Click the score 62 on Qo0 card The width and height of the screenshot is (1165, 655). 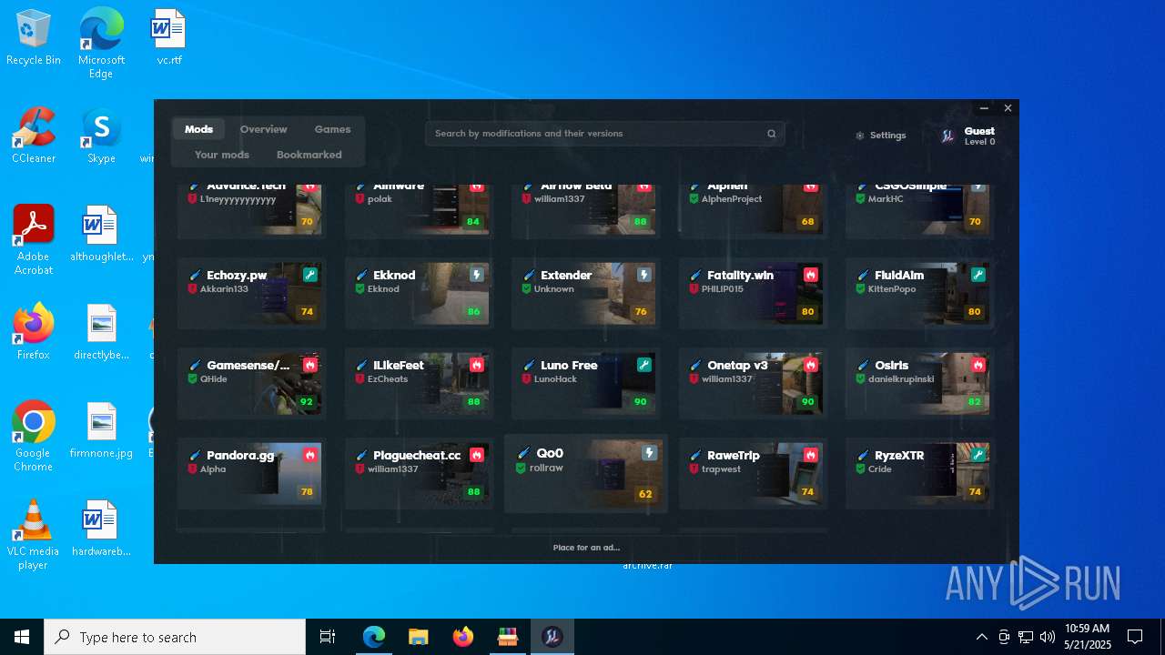coord(645,494)
